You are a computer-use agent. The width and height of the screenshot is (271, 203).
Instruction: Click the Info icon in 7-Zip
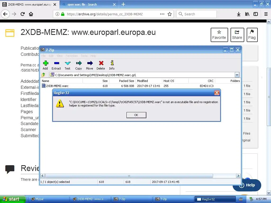[112, 63]
